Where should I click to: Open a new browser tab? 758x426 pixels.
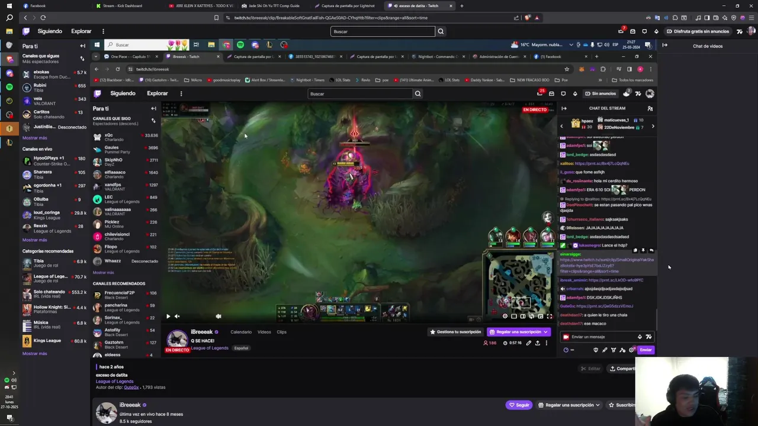point(462,6)
